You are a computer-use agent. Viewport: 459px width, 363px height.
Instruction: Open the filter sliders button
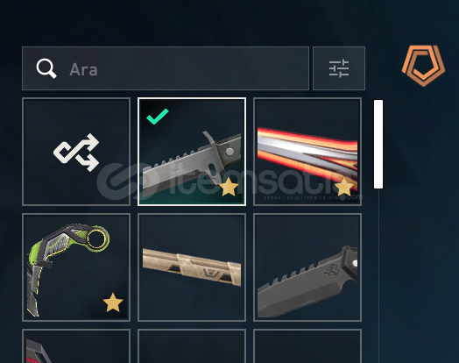pos(339,68)
